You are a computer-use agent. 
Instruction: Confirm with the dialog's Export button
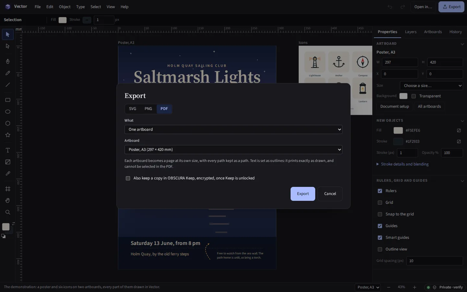point(303,194)
